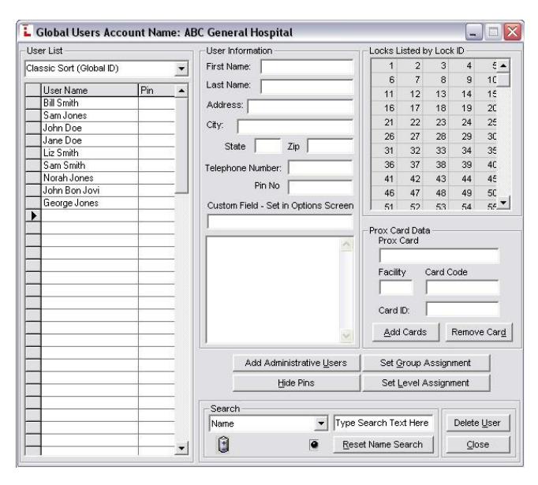The height and width of the screenshot is (485, 538).
Task: Click into the State field
Action: tap(268, 146)
